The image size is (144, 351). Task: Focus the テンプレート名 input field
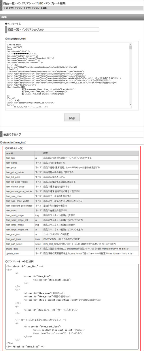53,29
